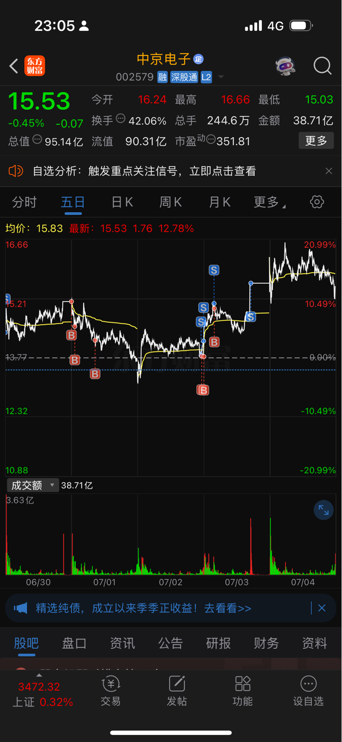Tap the 更多 button in quote header
The width and height of the screenshot is (342, 742).
tap(316, 141)
